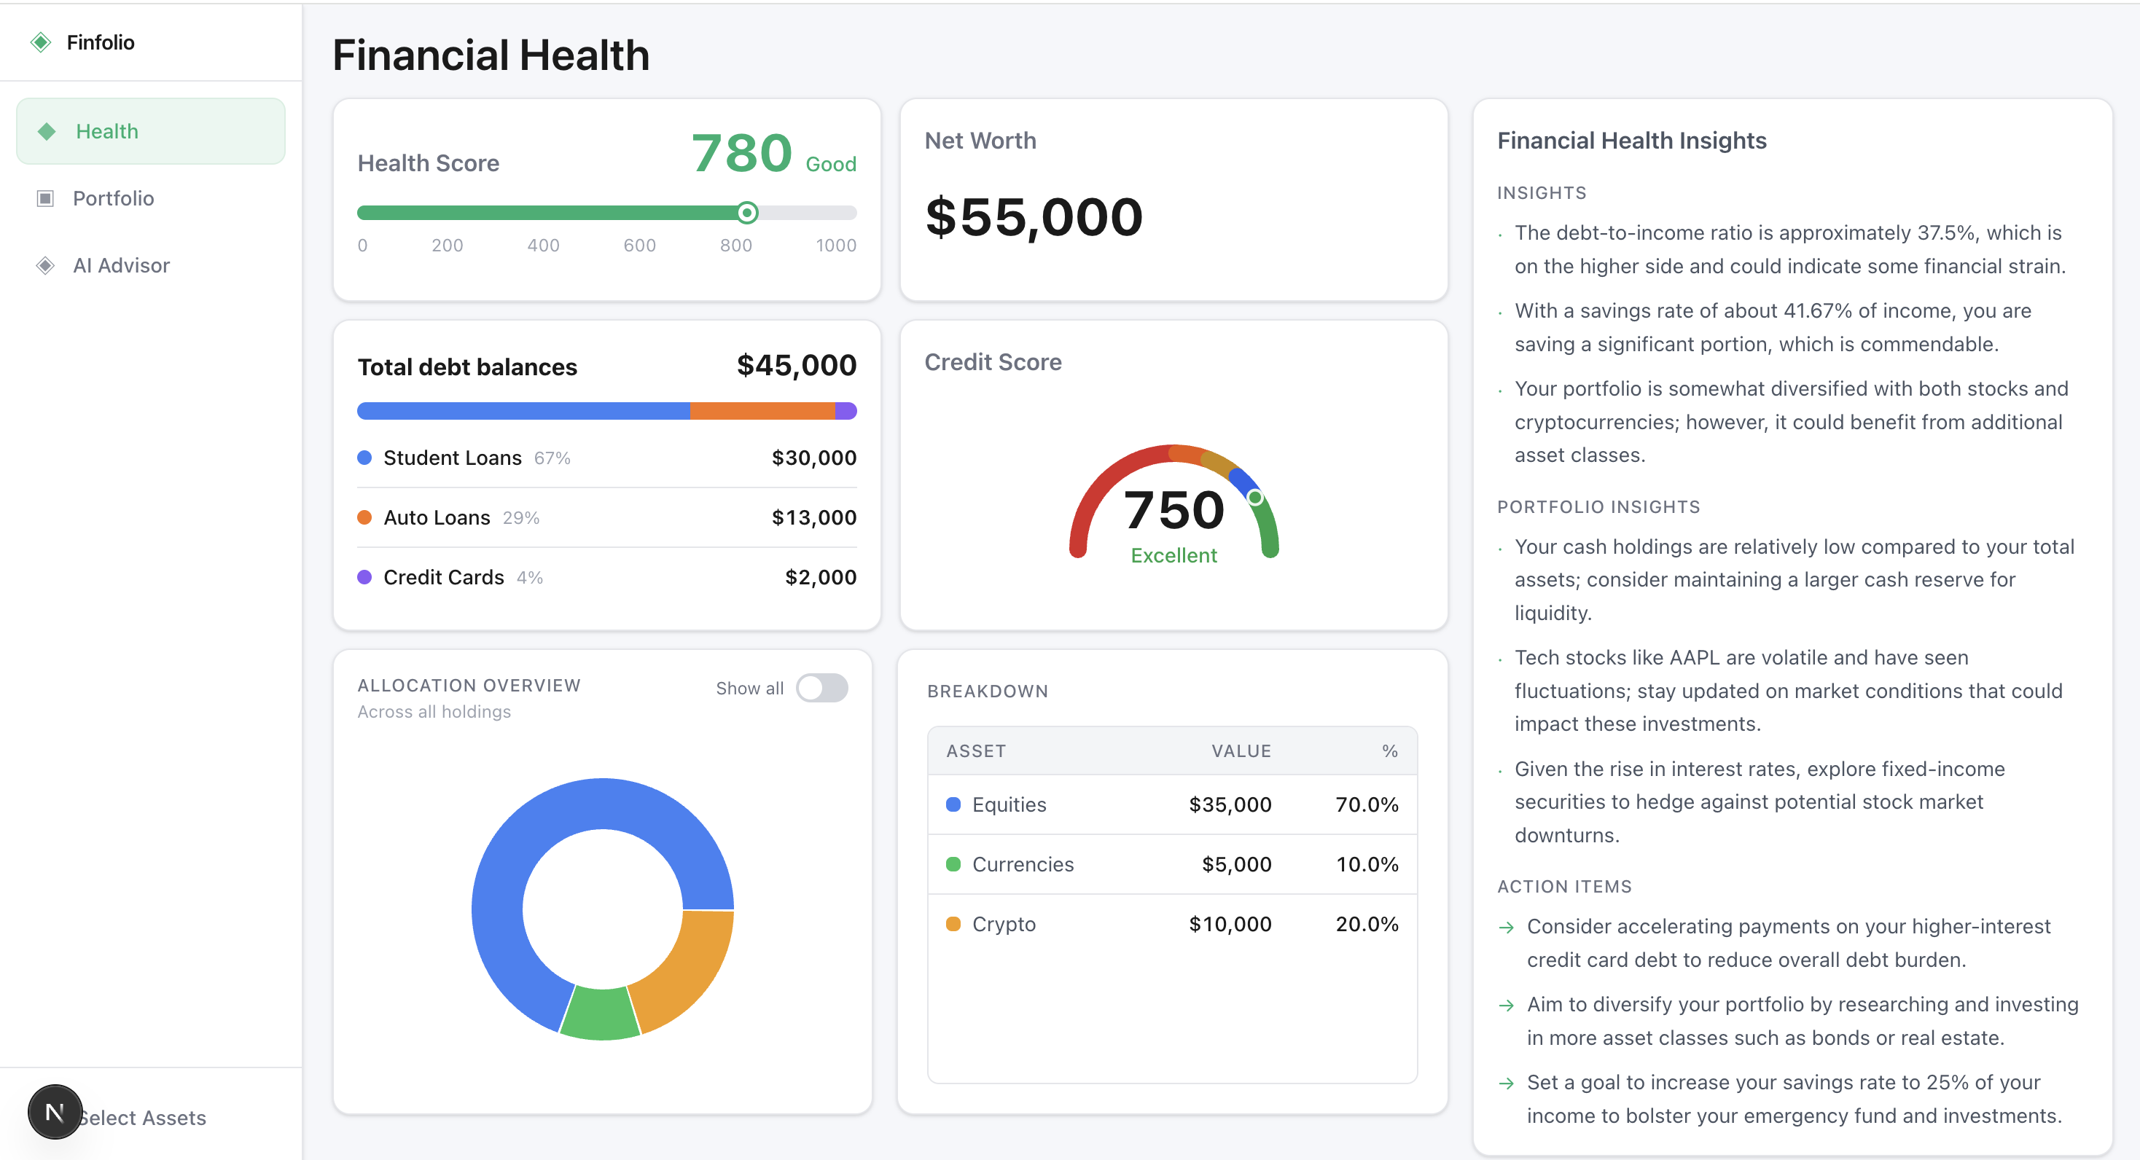Click the Crypto row in the Breakdown table
Screen dimensions: 2140x1160
point(1171,923)
